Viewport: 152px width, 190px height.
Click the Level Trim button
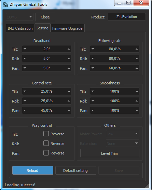pyautogui.click(x=110, y=153)
